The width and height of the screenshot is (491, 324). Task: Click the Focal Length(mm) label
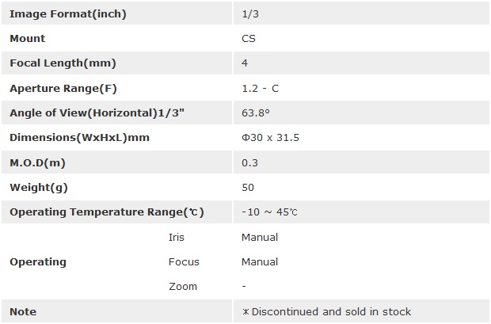click(63, 63)
